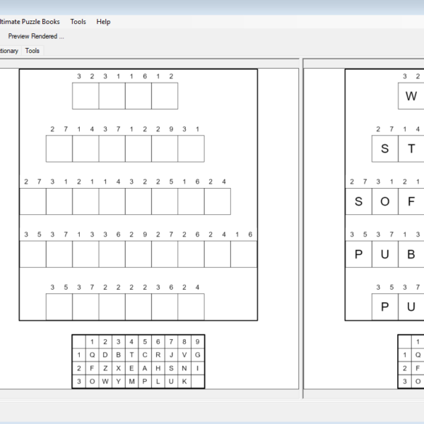Select first empty box in second puzzle row
This screenshot has width=424, height=424.
pos(59,148)
